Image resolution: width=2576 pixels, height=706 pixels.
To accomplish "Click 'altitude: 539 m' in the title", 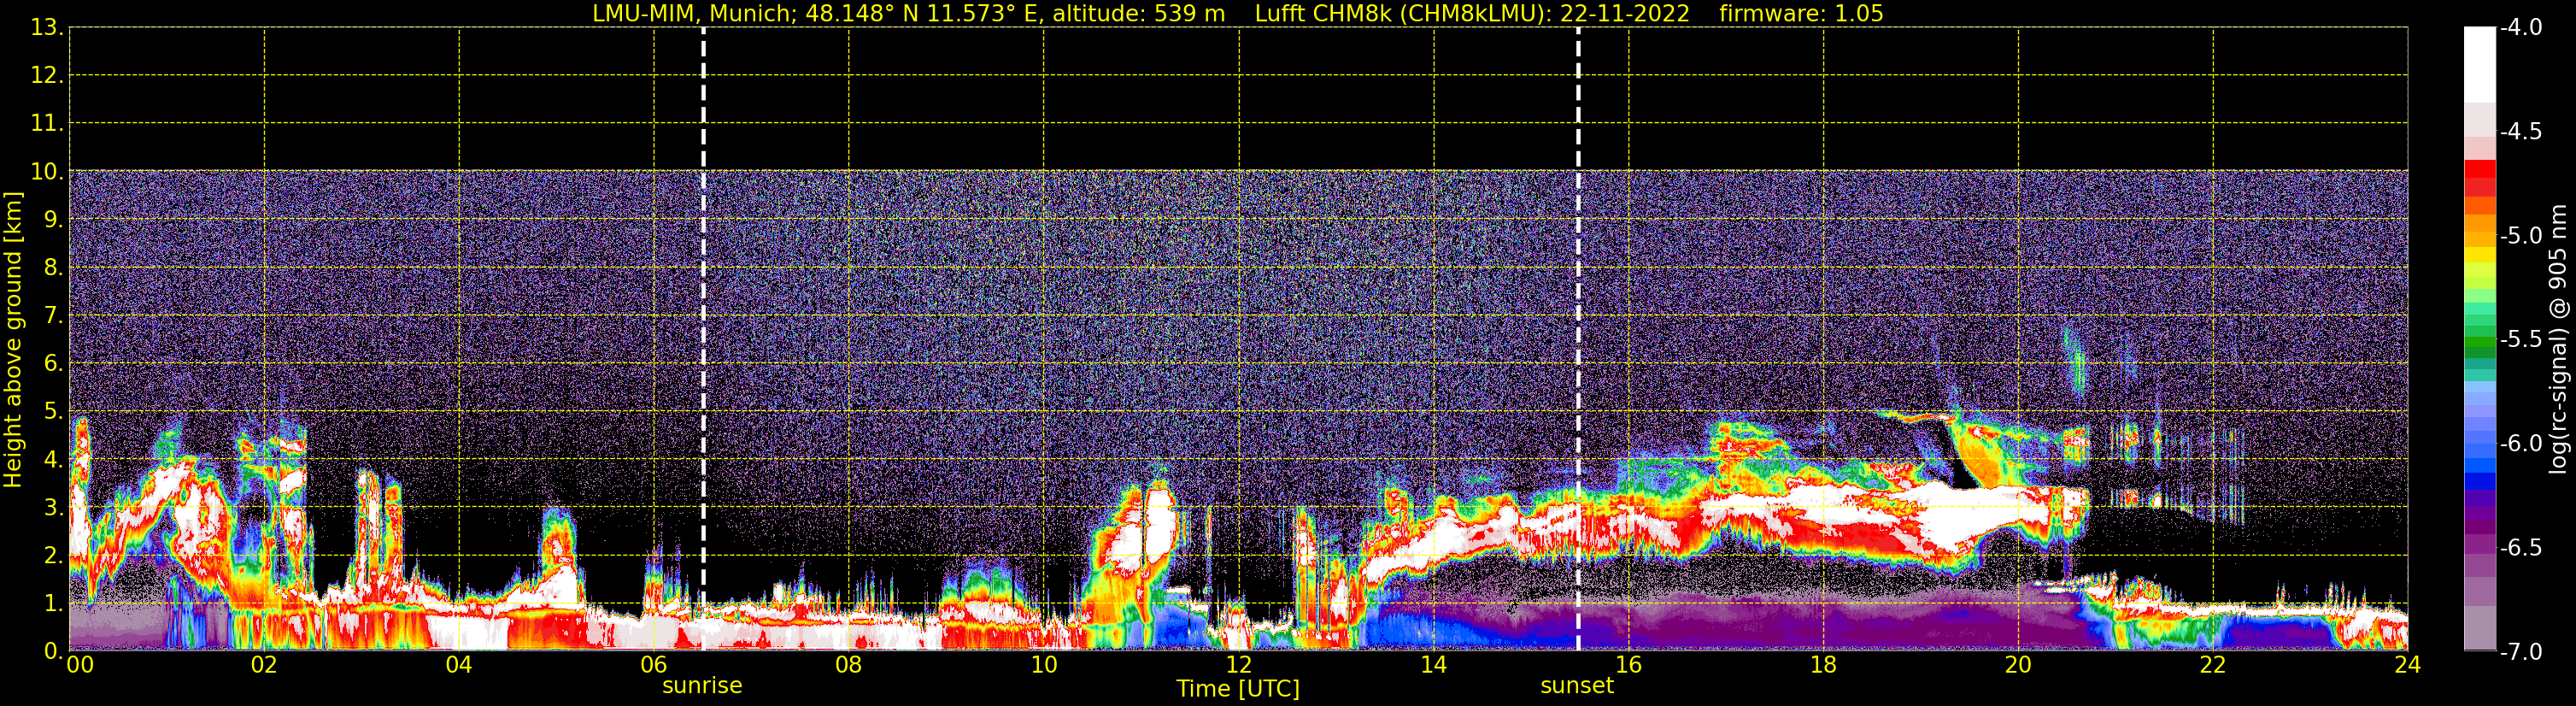I will click(x=1138, y=14).
